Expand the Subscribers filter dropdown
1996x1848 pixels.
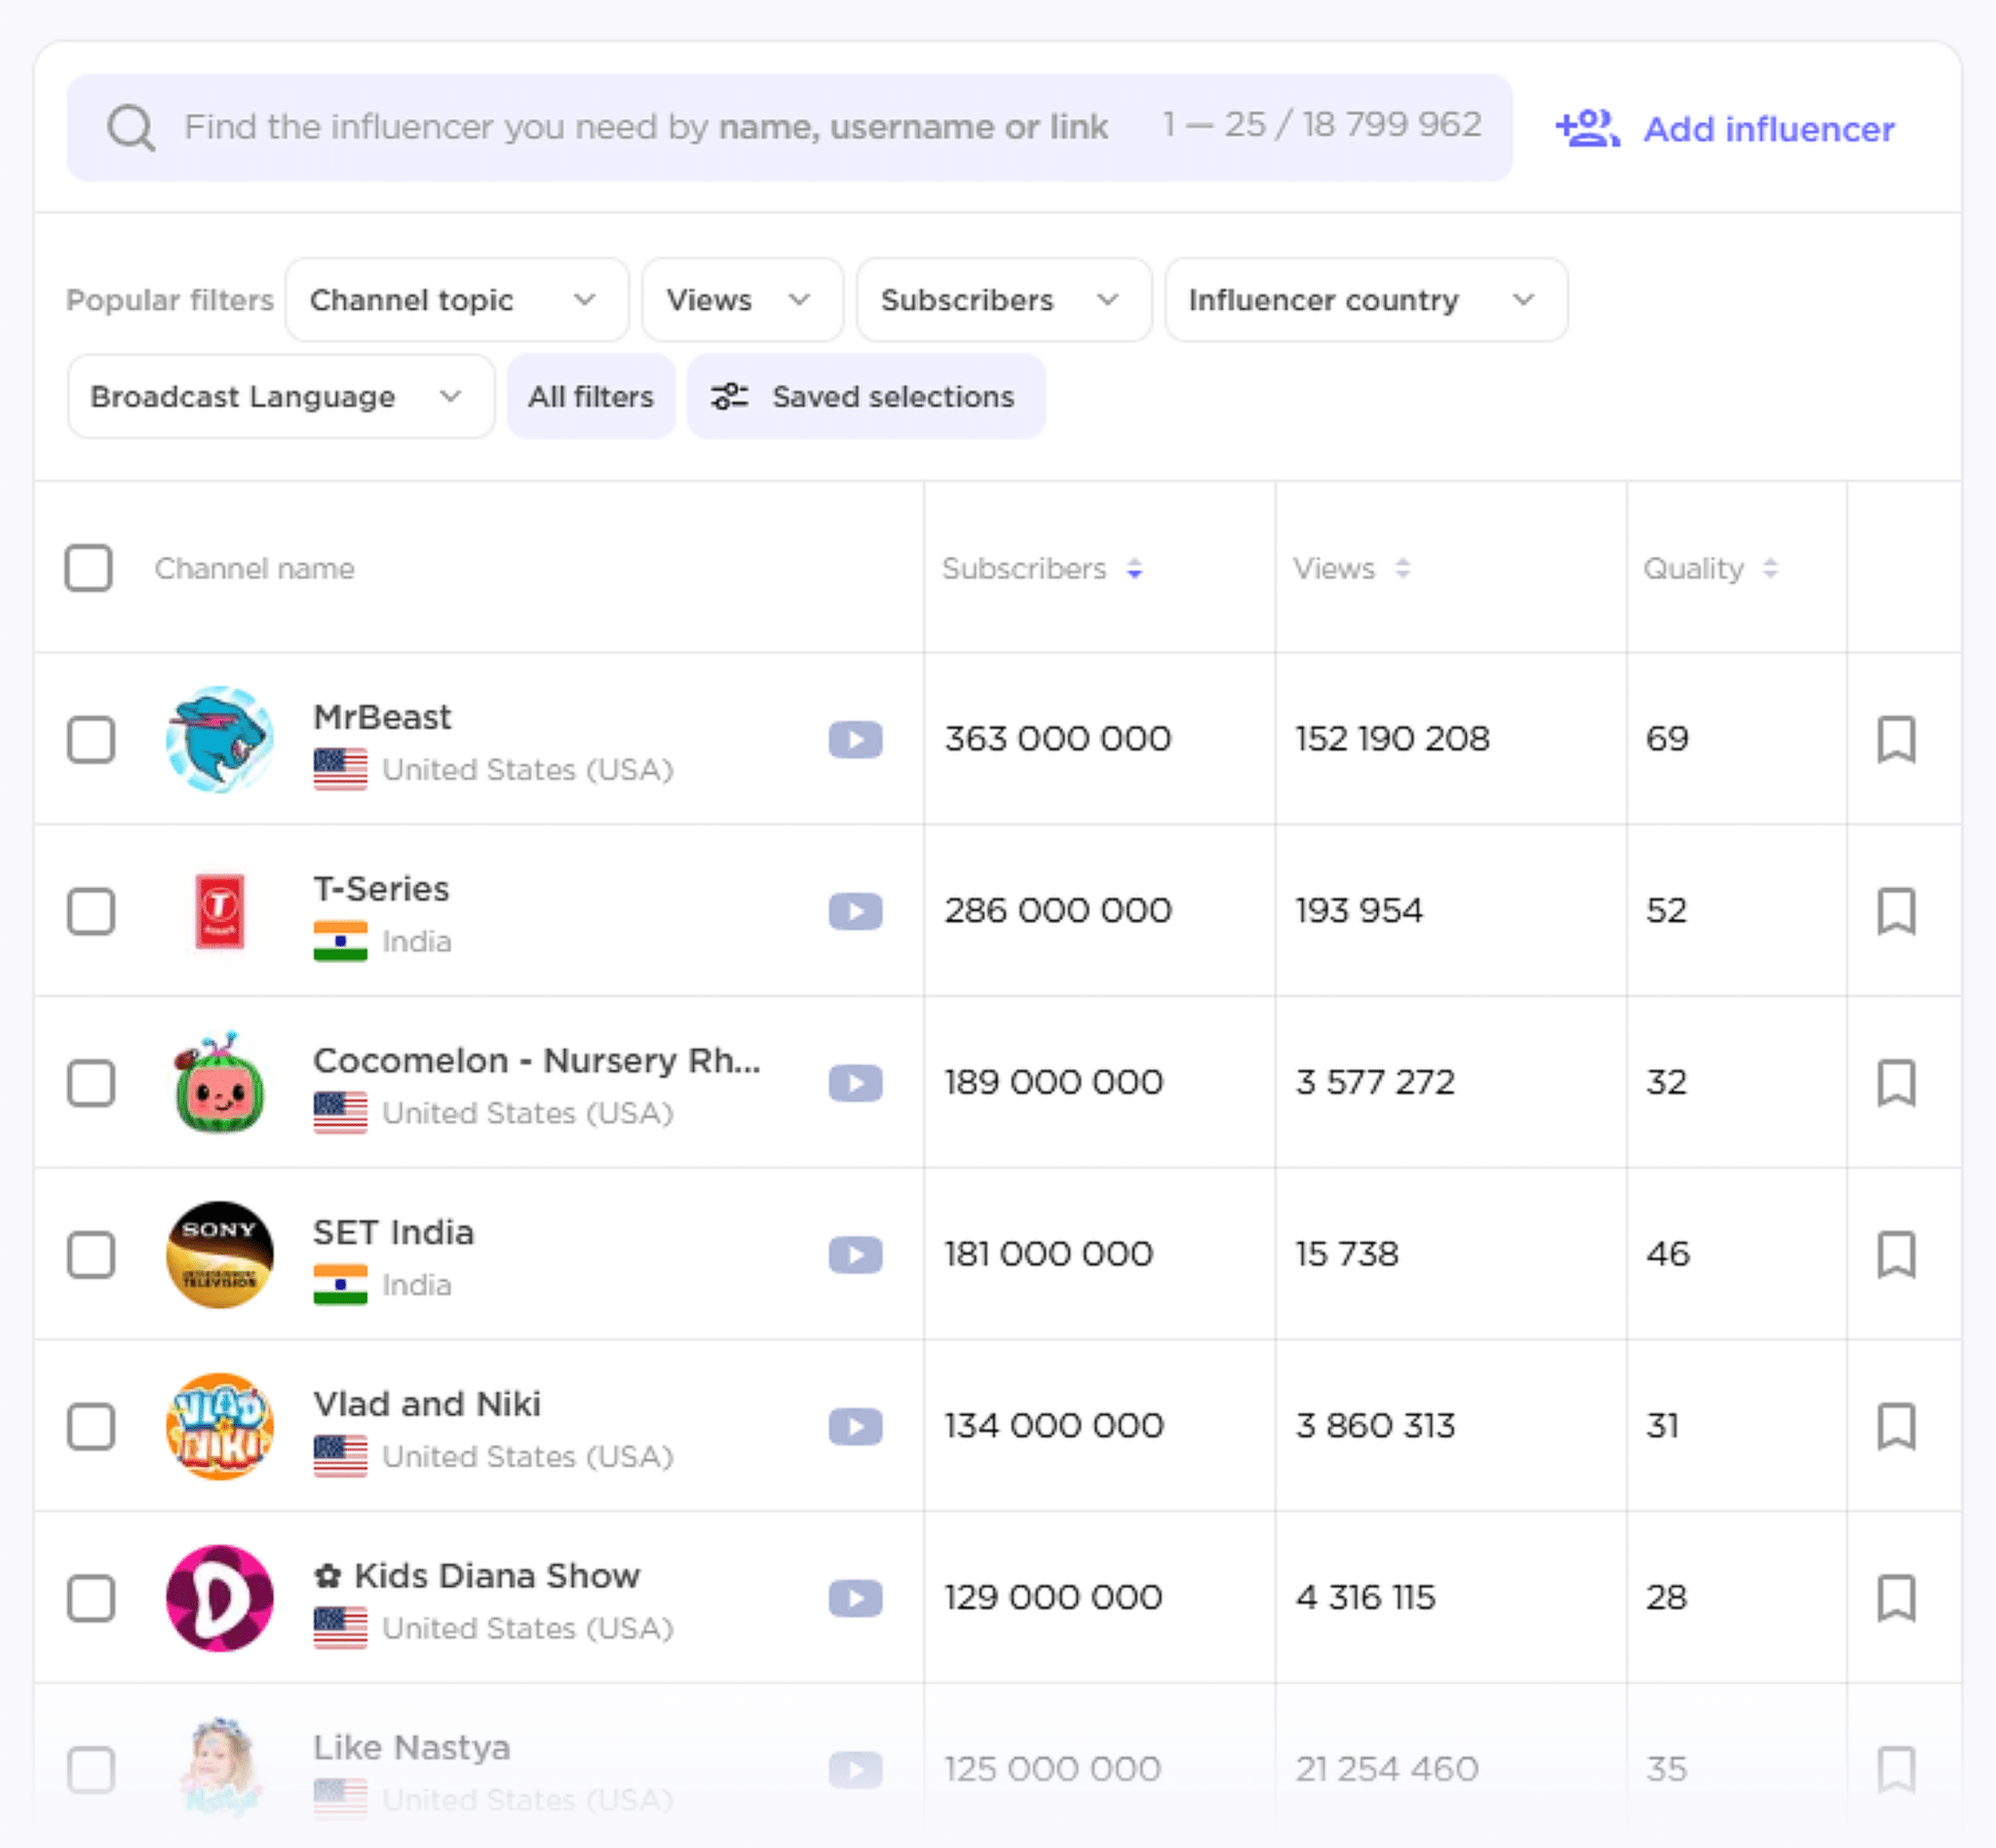pyautogui.click(x=1004, y=300)
